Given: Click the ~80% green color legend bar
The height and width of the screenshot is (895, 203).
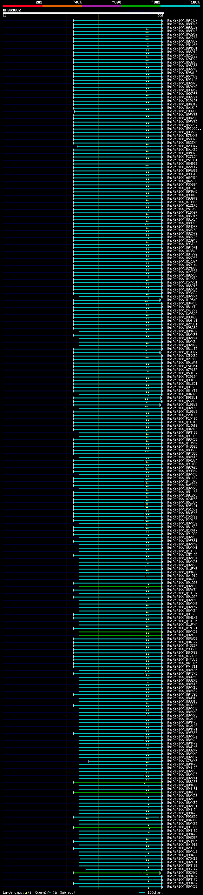Looking at the screenshot, I should click(141, 6).
